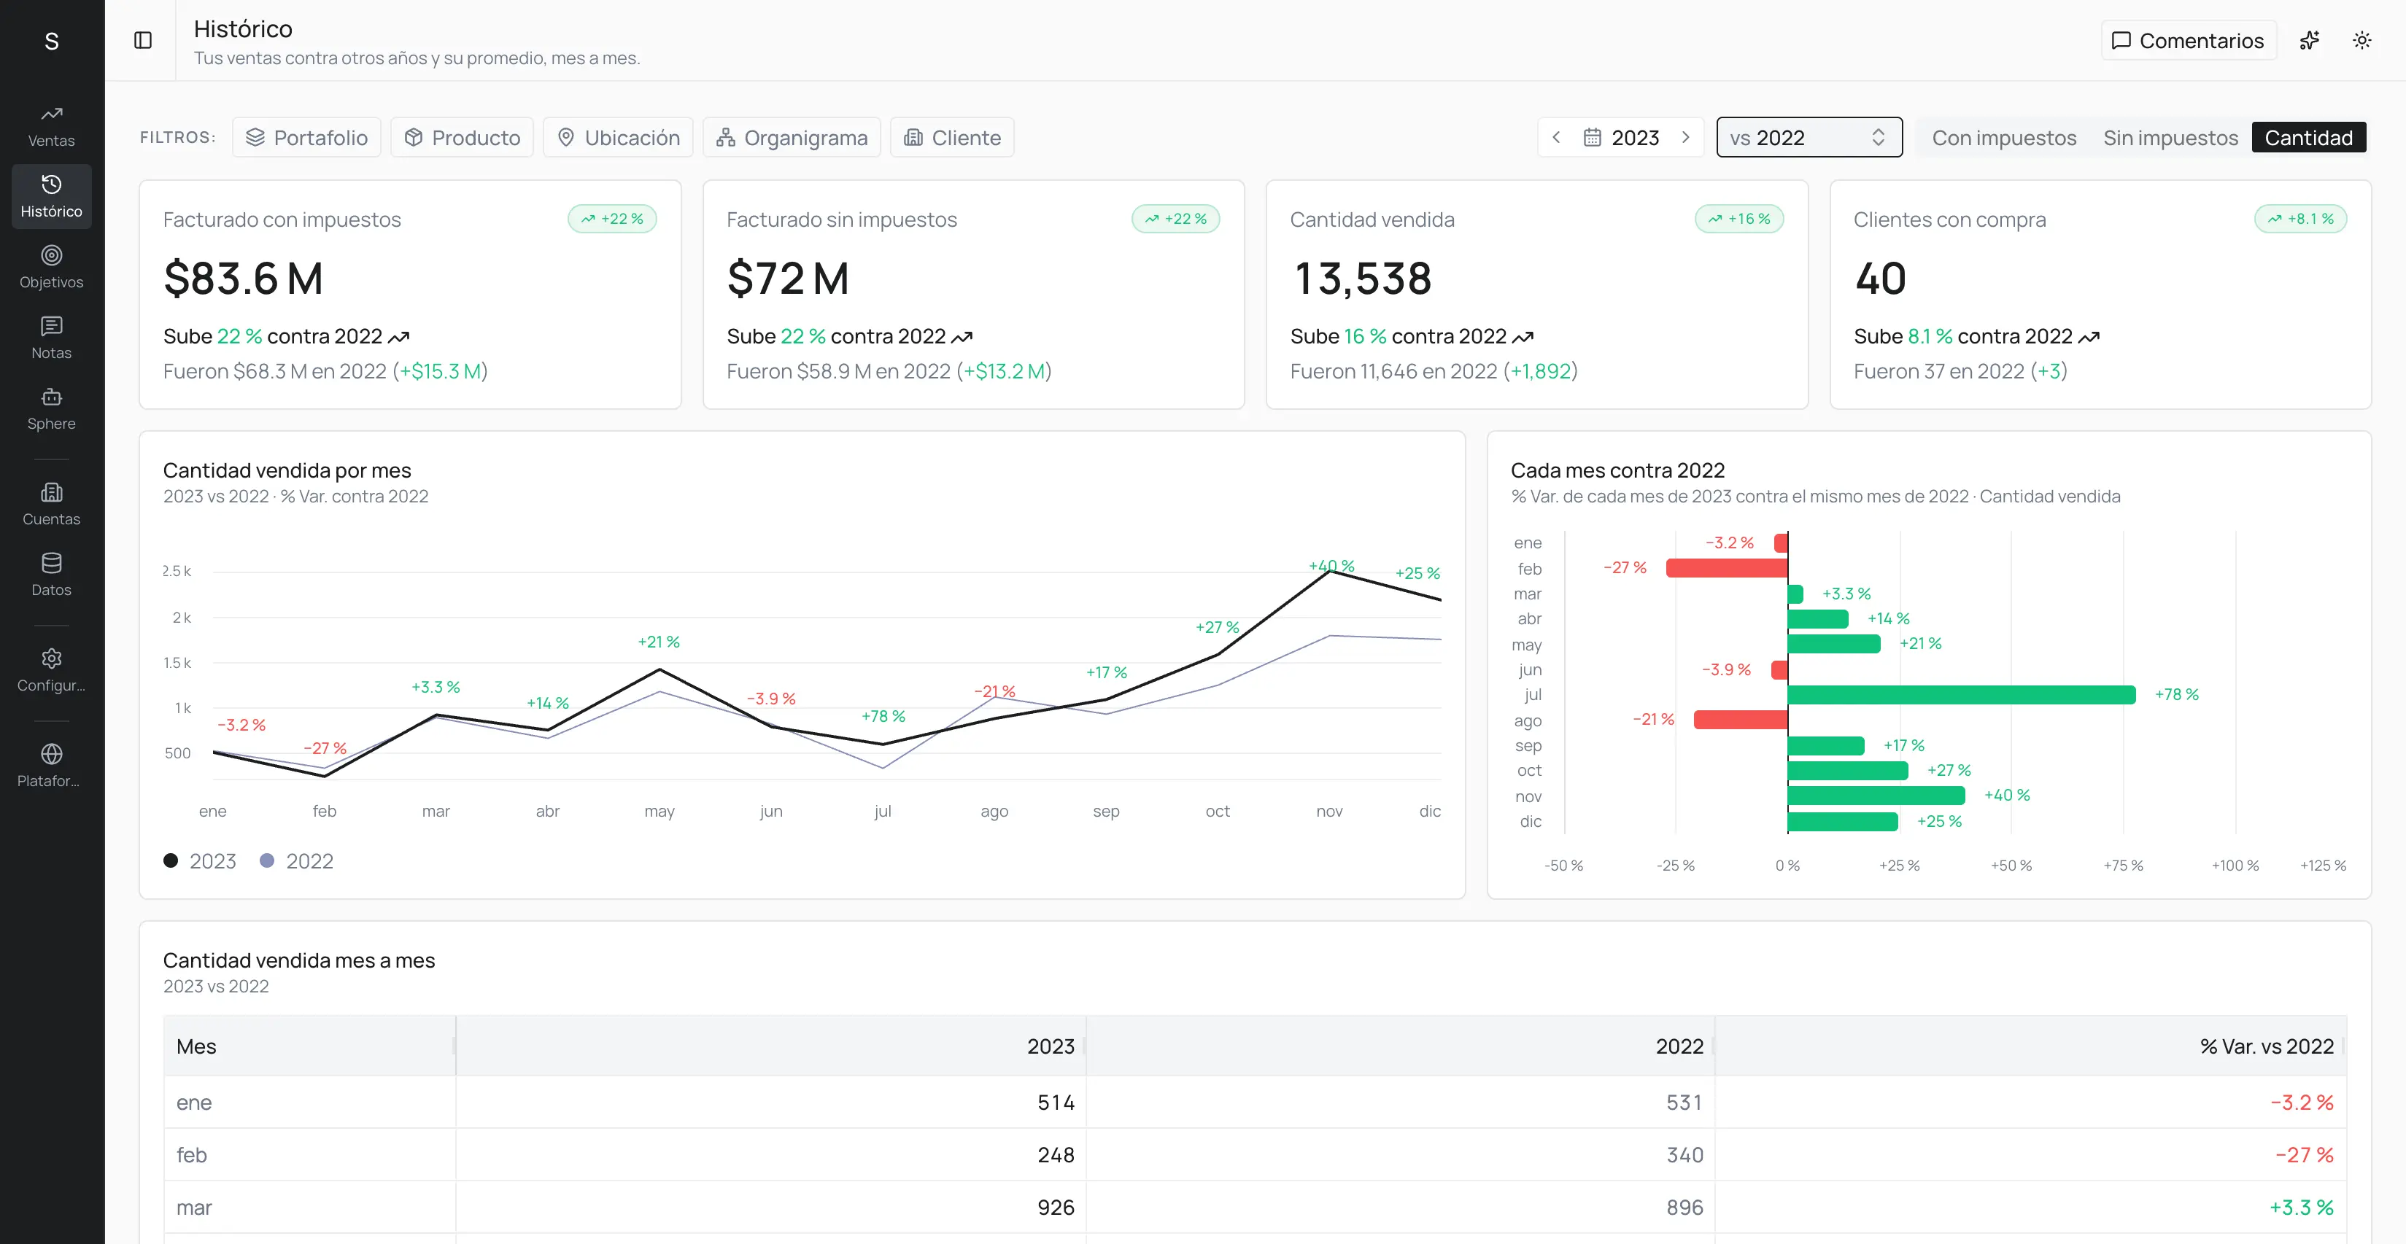The height and width of the screenshot is (1244, 2406).
Task: Open the Plataforma globe item
Action: tap(51, 766)
